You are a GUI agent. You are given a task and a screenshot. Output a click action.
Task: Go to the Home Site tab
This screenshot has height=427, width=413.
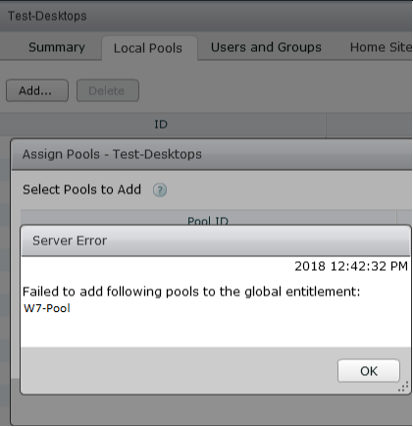pyautogui.click(x=381, y=47)
